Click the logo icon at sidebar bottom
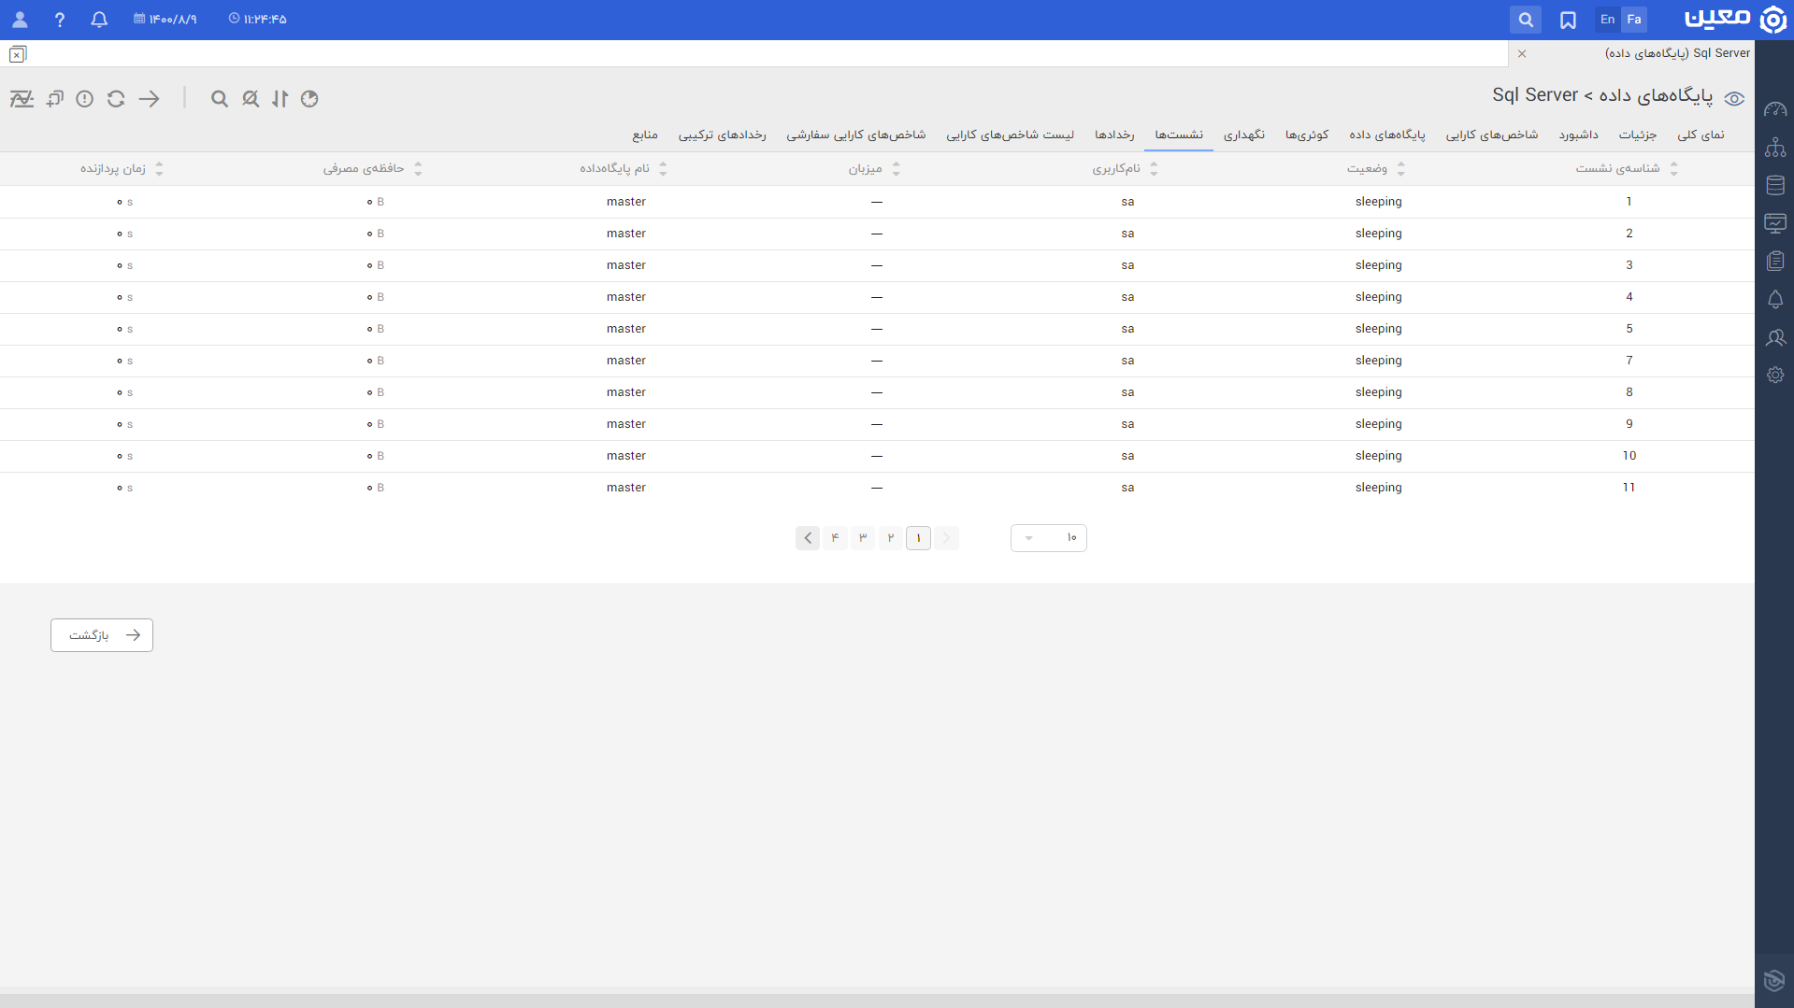Viewport: 1794px width, 1008px height. tap(1774, 980)
